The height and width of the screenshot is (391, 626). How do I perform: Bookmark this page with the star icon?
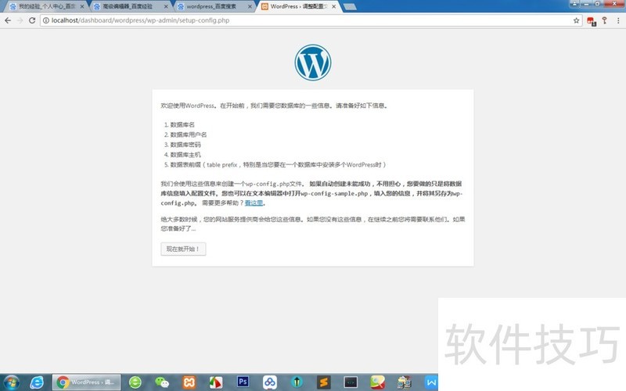coord(576,20)
